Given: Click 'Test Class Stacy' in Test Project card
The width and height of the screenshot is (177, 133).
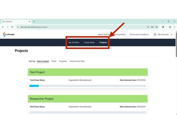Looking at the screenshot, I should pos(37,80).
